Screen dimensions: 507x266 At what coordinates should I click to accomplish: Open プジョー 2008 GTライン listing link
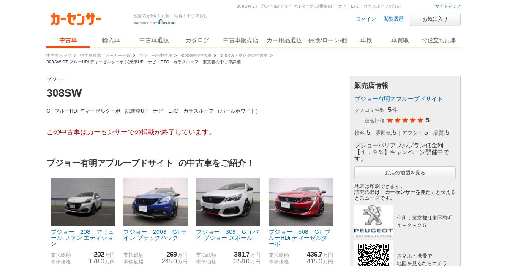click(x=155, y=235)
